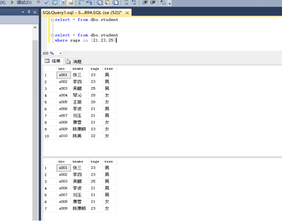Select the name cell 王丽
The height and width of the screenshot is (221, 282).
[80, 102]
